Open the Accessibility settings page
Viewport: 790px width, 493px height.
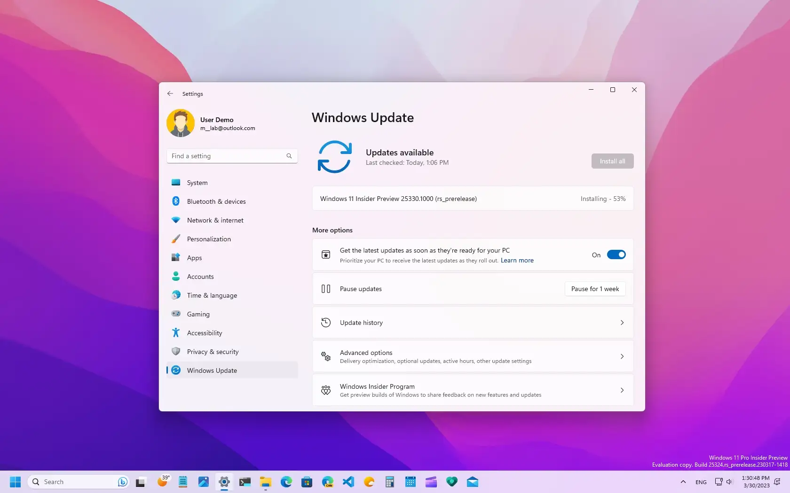pos(232,333)
